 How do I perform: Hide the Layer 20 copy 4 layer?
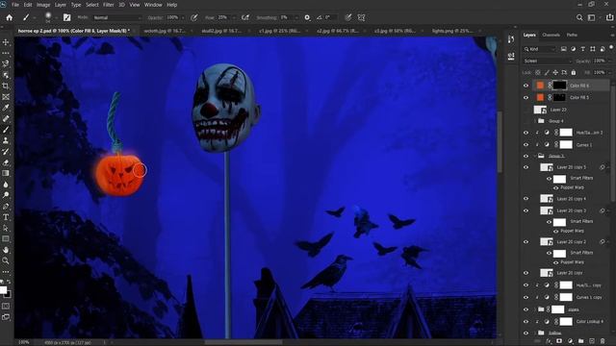(526, 199)
